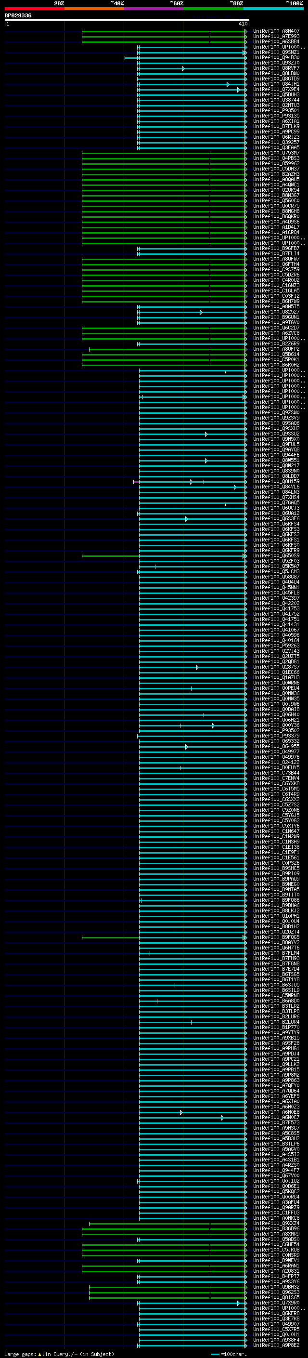Image resolution: width=308 pixels, height=1358 pixels.
Task: Click the white query sequence bar
Action: tap(127, 19)
